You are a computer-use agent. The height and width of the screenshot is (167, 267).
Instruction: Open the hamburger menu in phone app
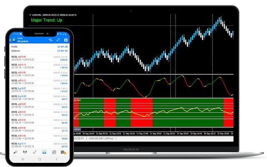tap(10, 40)
